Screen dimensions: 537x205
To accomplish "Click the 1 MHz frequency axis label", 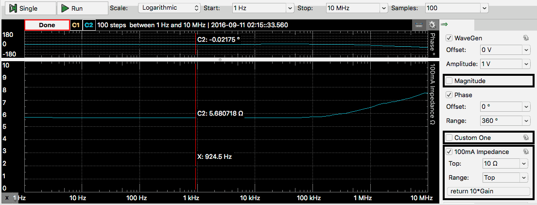I will pos(363,198).
